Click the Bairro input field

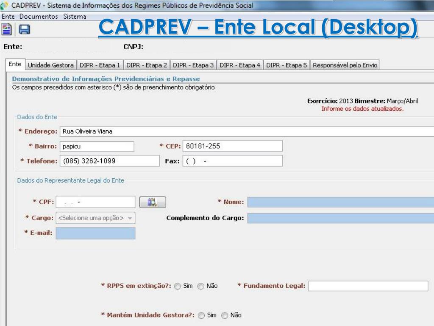[x=97, y=146]
